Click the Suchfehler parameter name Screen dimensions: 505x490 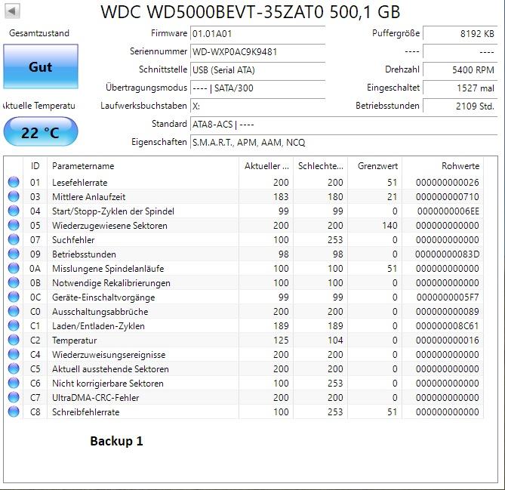tap(73, 240)
